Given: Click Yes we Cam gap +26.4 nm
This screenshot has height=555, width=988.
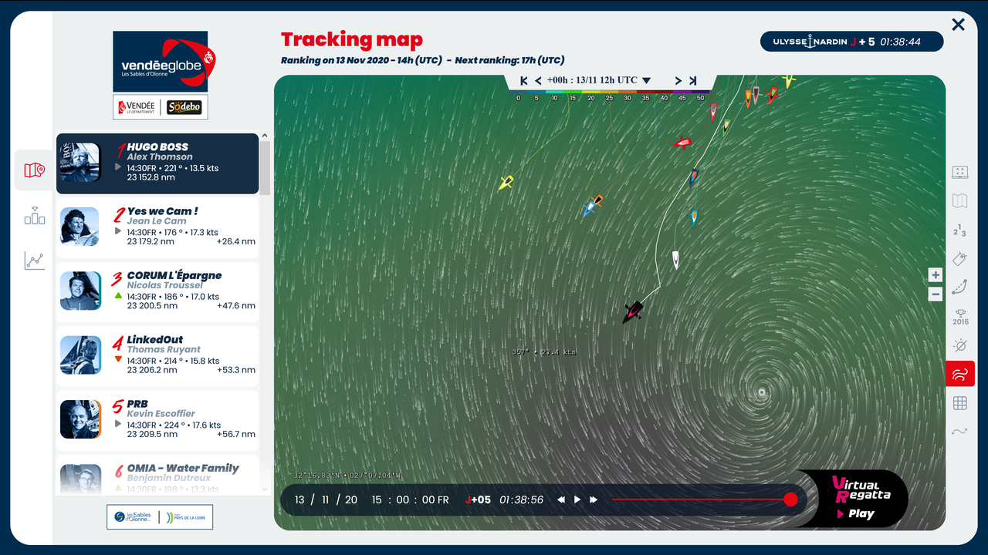Looking at the screenshot, I should tap(236, 241).
